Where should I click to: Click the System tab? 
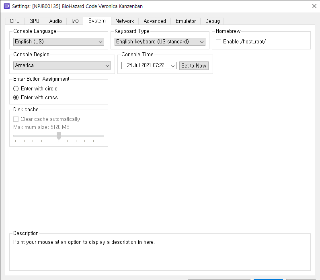click(x=97, y=21)
